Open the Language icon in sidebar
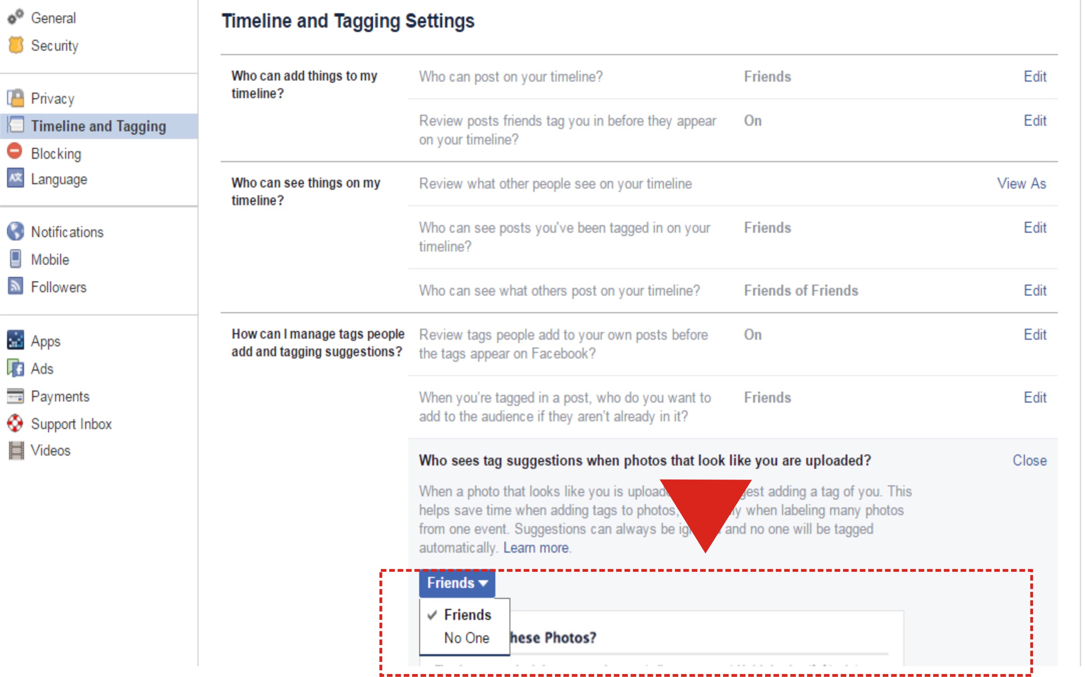The height and width of the screenshot is (677, 1085). [x=16, y=178]
